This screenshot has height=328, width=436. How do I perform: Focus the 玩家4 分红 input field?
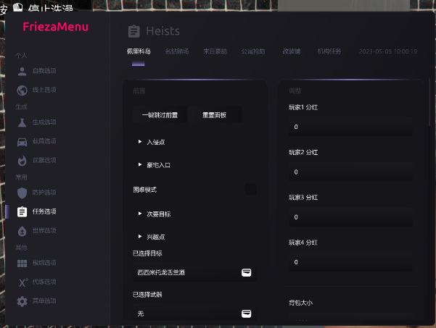coord(350,262)
